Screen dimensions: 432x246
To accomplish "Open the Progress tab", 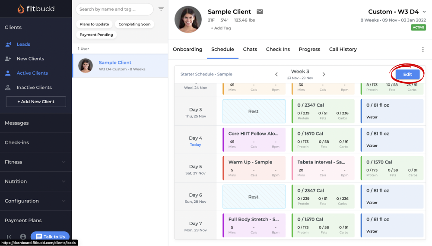I will pyautogui.click(x=309, y=49).
